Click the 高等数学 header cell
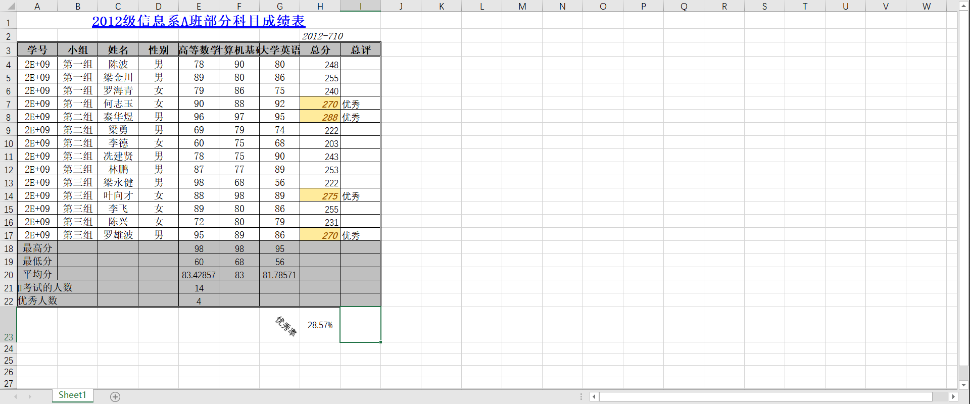 (199, 50)
